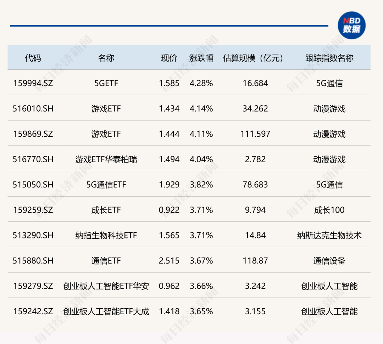
Task: Open the 纳指生物科技ETF fund name
Action: pyautogui.click(x=106, y=236)
